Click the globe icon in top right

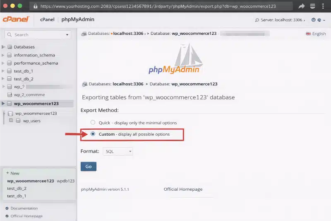319,20
